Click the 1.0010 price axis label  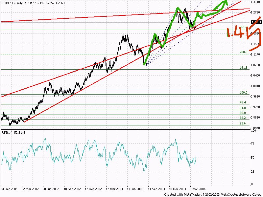click(255, 86)
